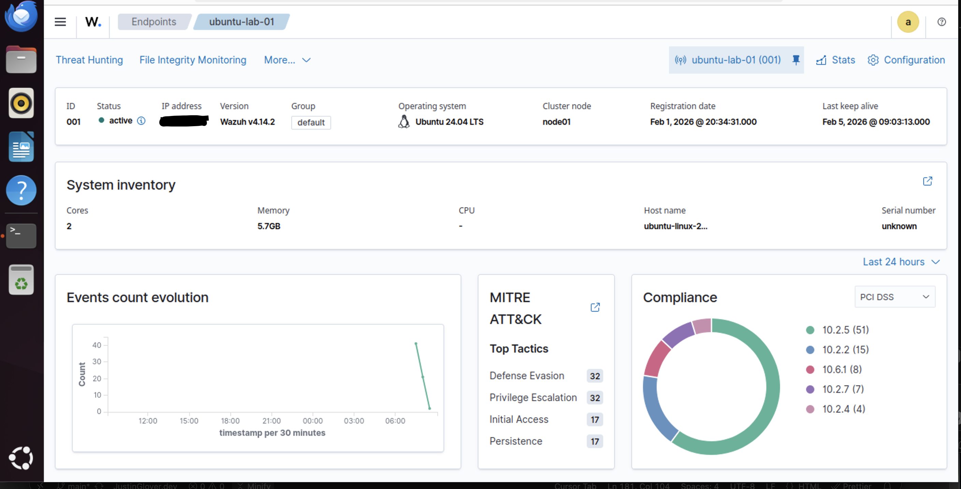Open System inventory in new view icon

tap(928, 181)
